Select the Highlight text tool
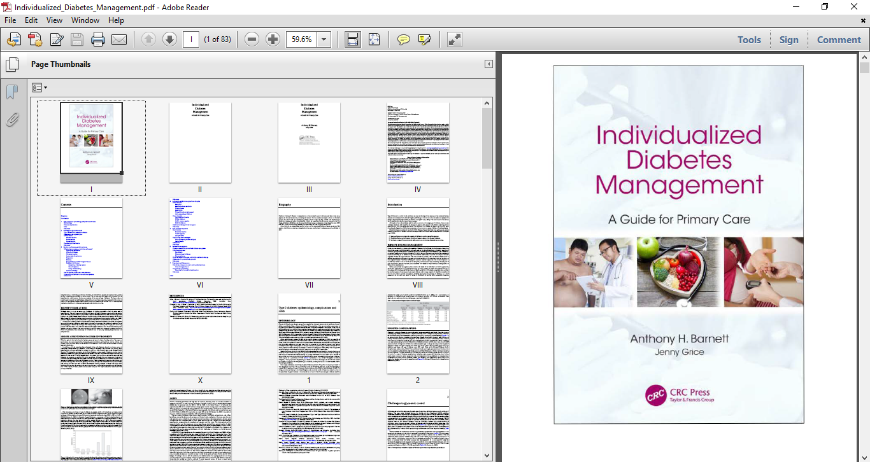Viewport: 870px width, 462px height. tap(425, 39)
